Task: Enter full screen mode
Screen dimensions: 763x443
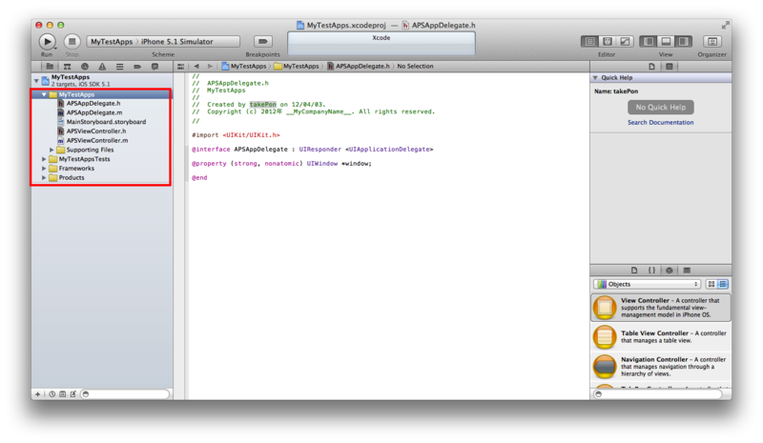Action: (726, 25)
